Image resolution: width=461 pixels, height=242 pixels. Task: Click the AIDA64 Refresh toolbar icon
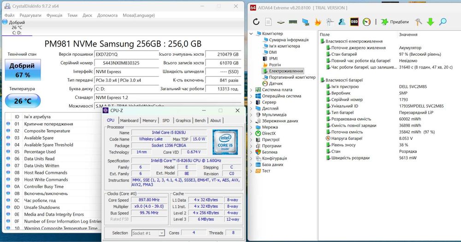[x=256, y=22]
